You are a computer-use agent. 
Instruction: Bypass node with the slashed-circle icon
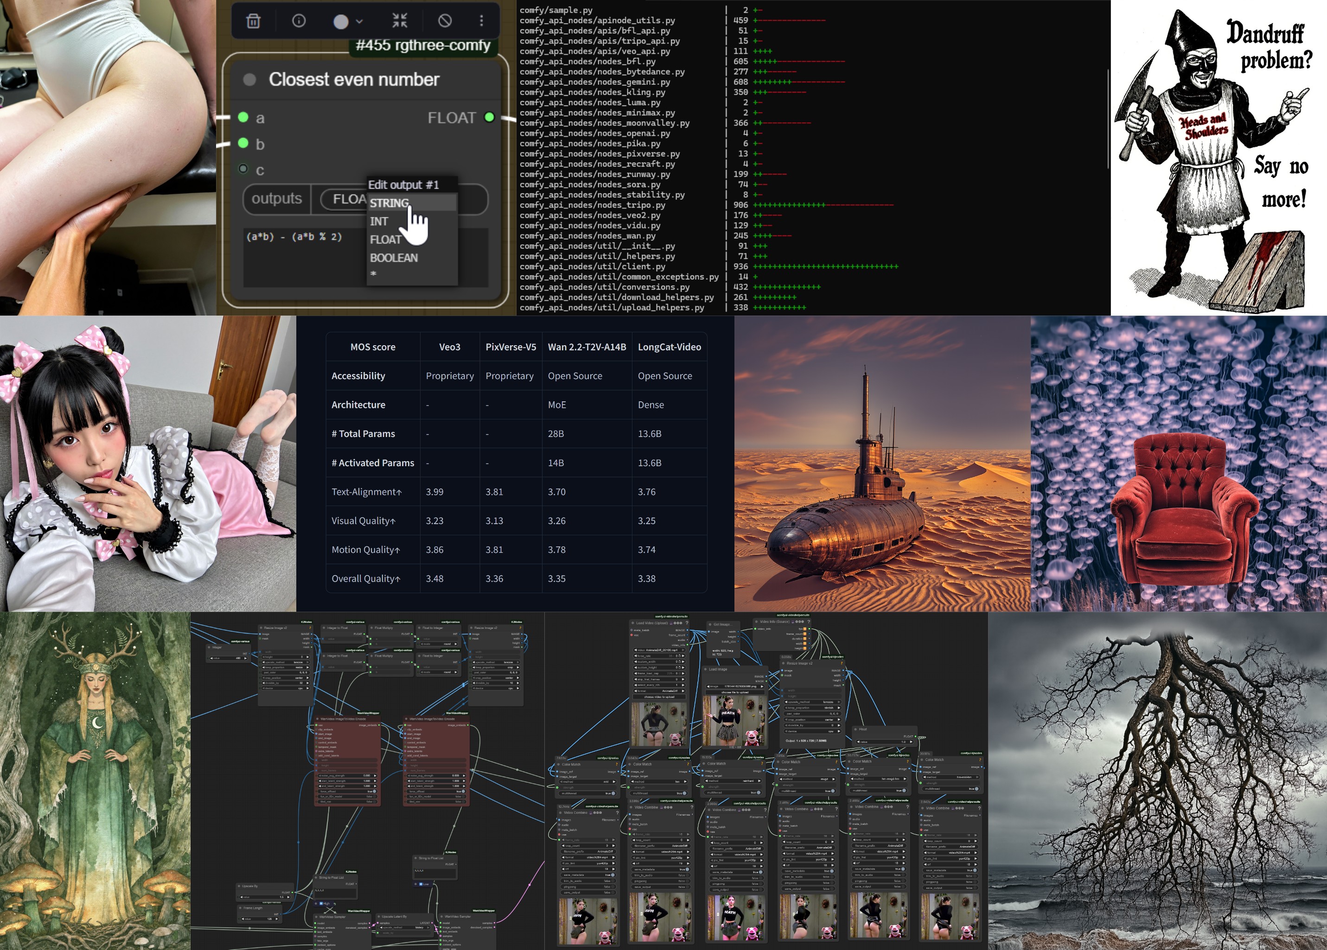[445, 21]
